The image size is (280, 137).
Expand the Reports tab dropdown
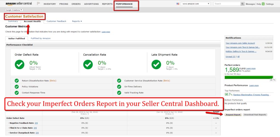(77, 21)
